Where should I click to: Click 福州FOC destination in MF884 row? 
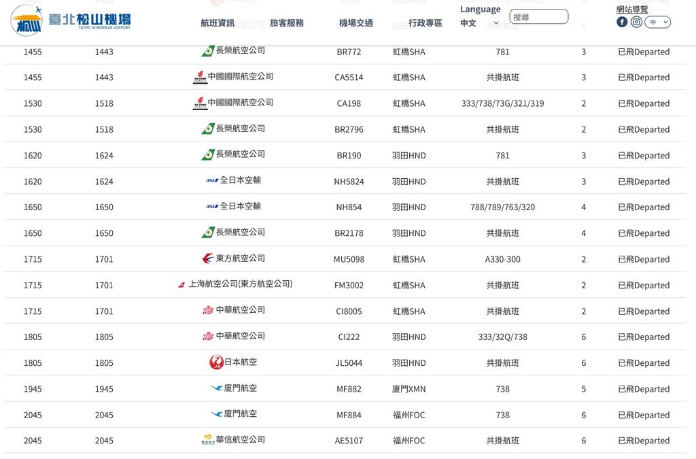pos(408,415)
